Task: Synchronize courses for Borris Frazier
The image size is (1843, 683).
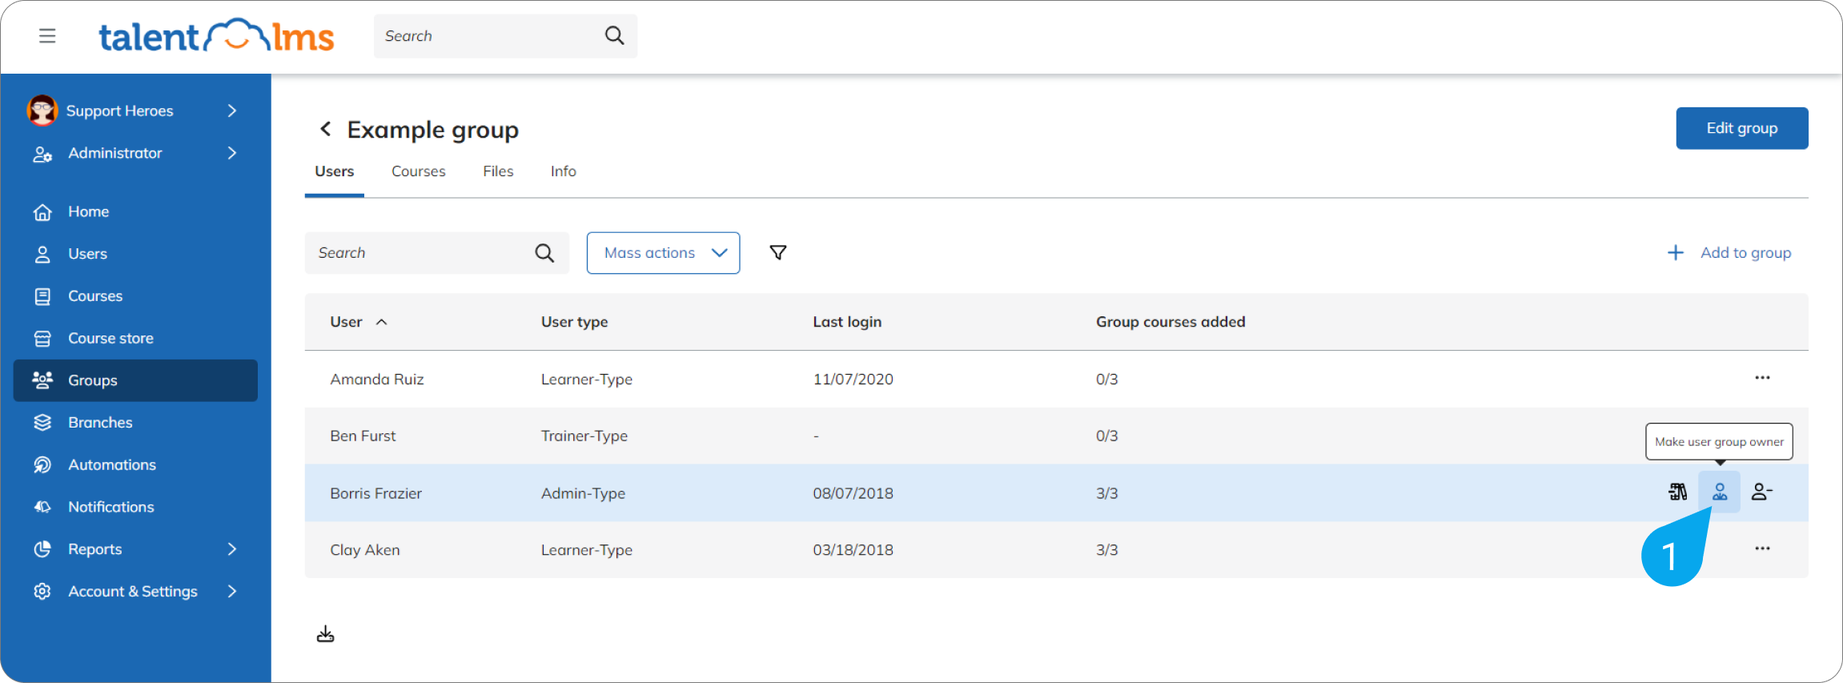Action: tap(1677, 492)
